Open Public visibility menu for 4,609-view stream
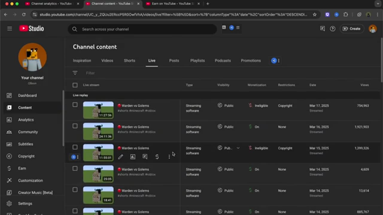 click(x=226, y=169)
